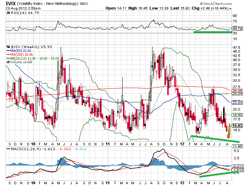This screenshot has width=246, height=186.
Task: Click the date stamp 23-Aug-2012 2:58pm
Action: (23, 8)
